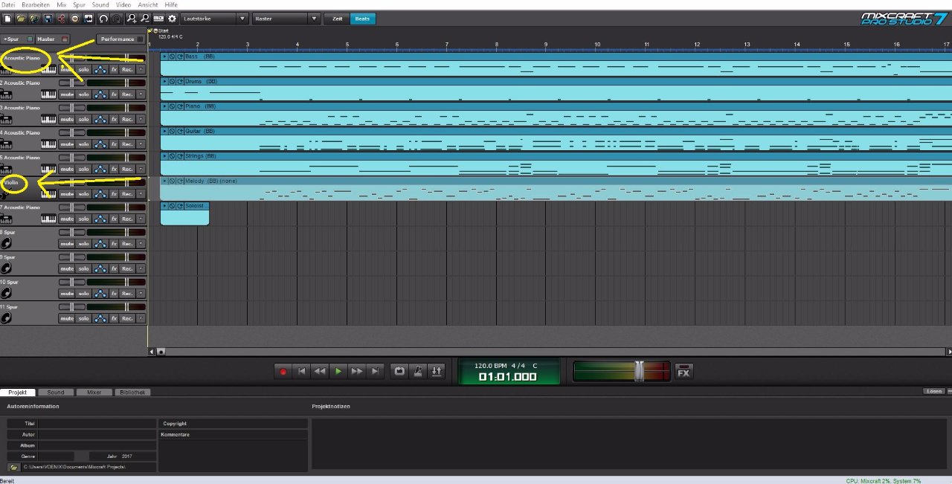Solo track 7 Acoustic Piano
The width and height of the screenshot is (952, 484).
point(83,219)
